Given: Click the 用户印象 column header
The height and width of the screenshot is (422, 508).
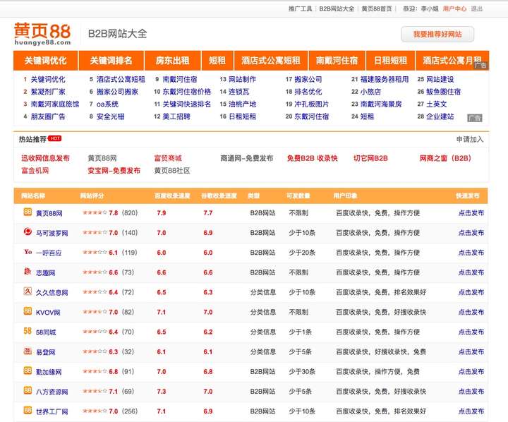Looking at the screenshot, I should [345, 195].
